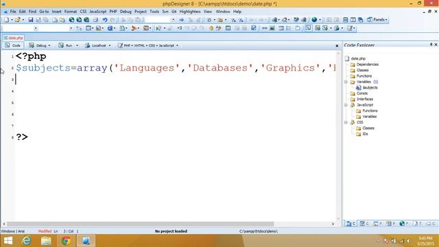The width and height of the screenshot is (439, 247).
Task: Open the Tools menu
Action: (x=154, y=12)
